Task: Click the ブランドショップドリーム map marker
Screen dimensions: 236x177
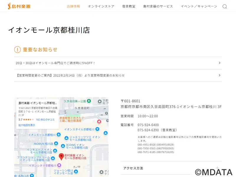Action: [x=53, y=158]
